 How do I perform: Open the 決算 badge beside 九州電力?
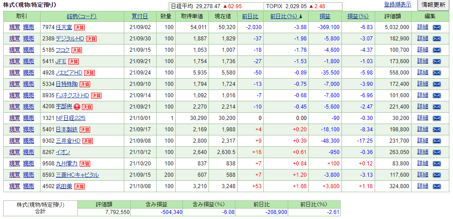click(84, 164)
